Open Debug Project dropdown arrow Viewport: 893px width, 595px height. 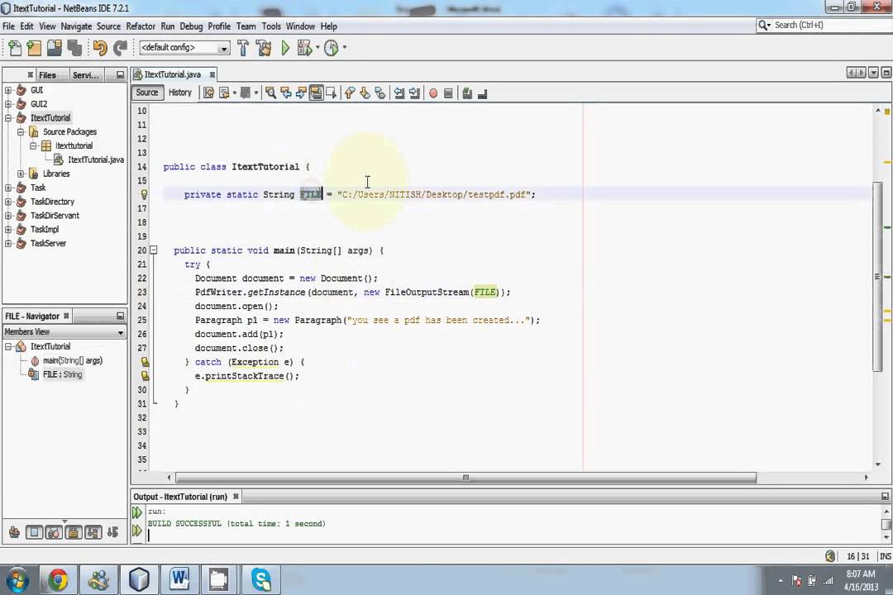pyautogui.click(x=318, y=48)
